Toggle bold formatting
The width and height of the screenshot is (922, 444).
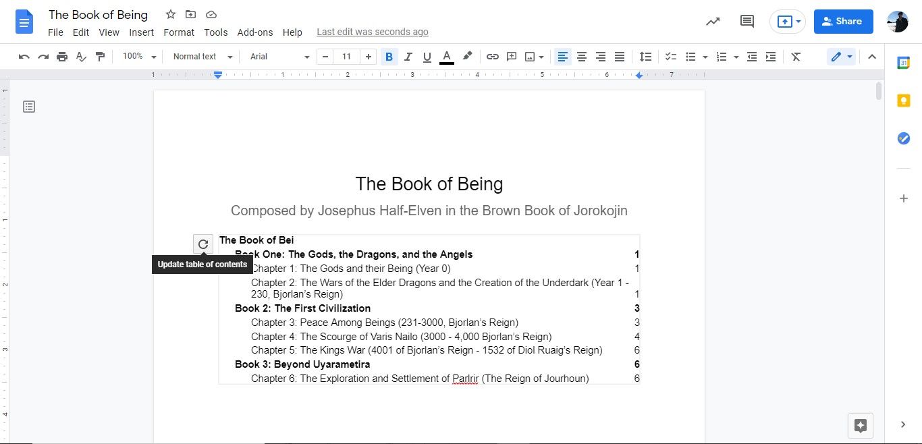pos(389,57)
